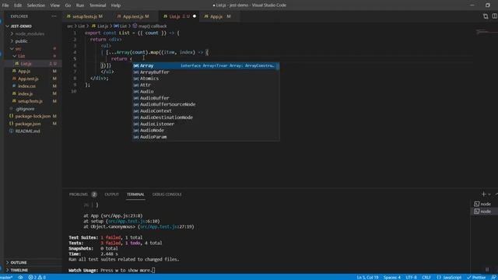Open the launch profile dropdown arrow
Viewport: 498px width, 280px height.
coord(489,194)
